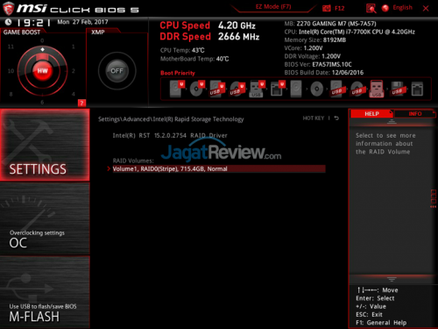Open the SETTINGS tile
Viewport: 438px width, 329px height.
point(45,145)
